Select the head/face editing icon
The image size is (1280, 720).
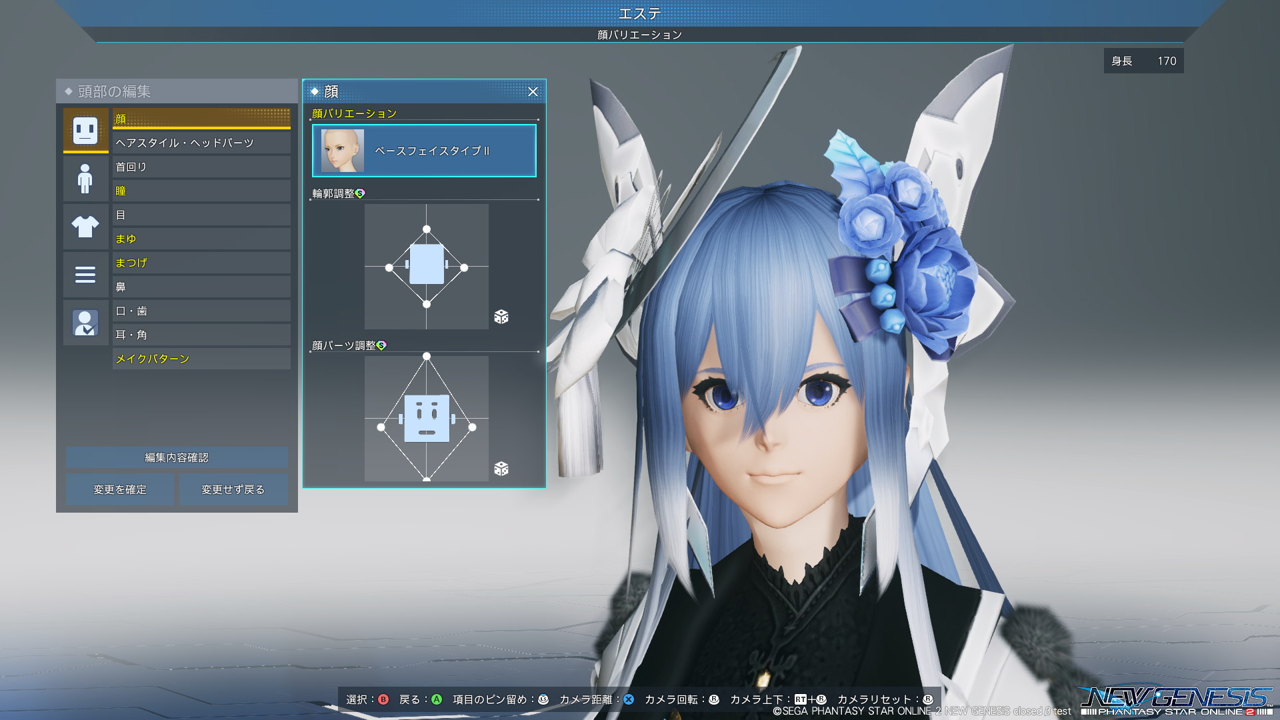pyautogui.click(x=85, y=130)
